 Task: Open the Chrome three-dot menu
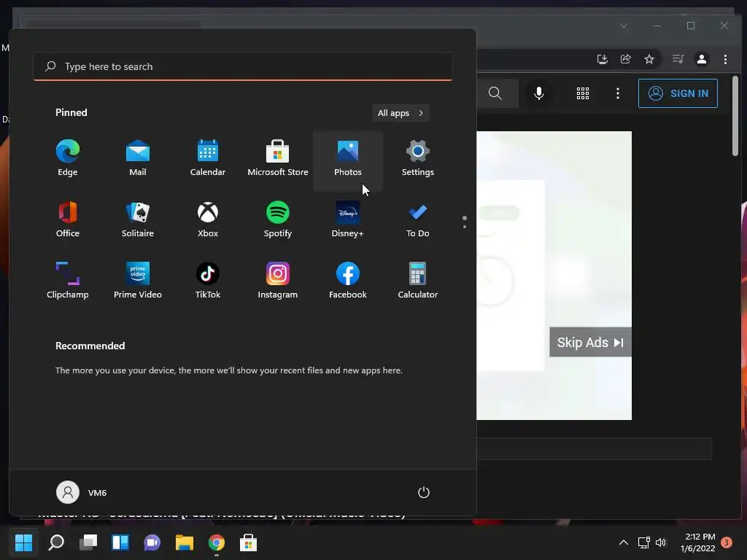[x=725, y=59]
